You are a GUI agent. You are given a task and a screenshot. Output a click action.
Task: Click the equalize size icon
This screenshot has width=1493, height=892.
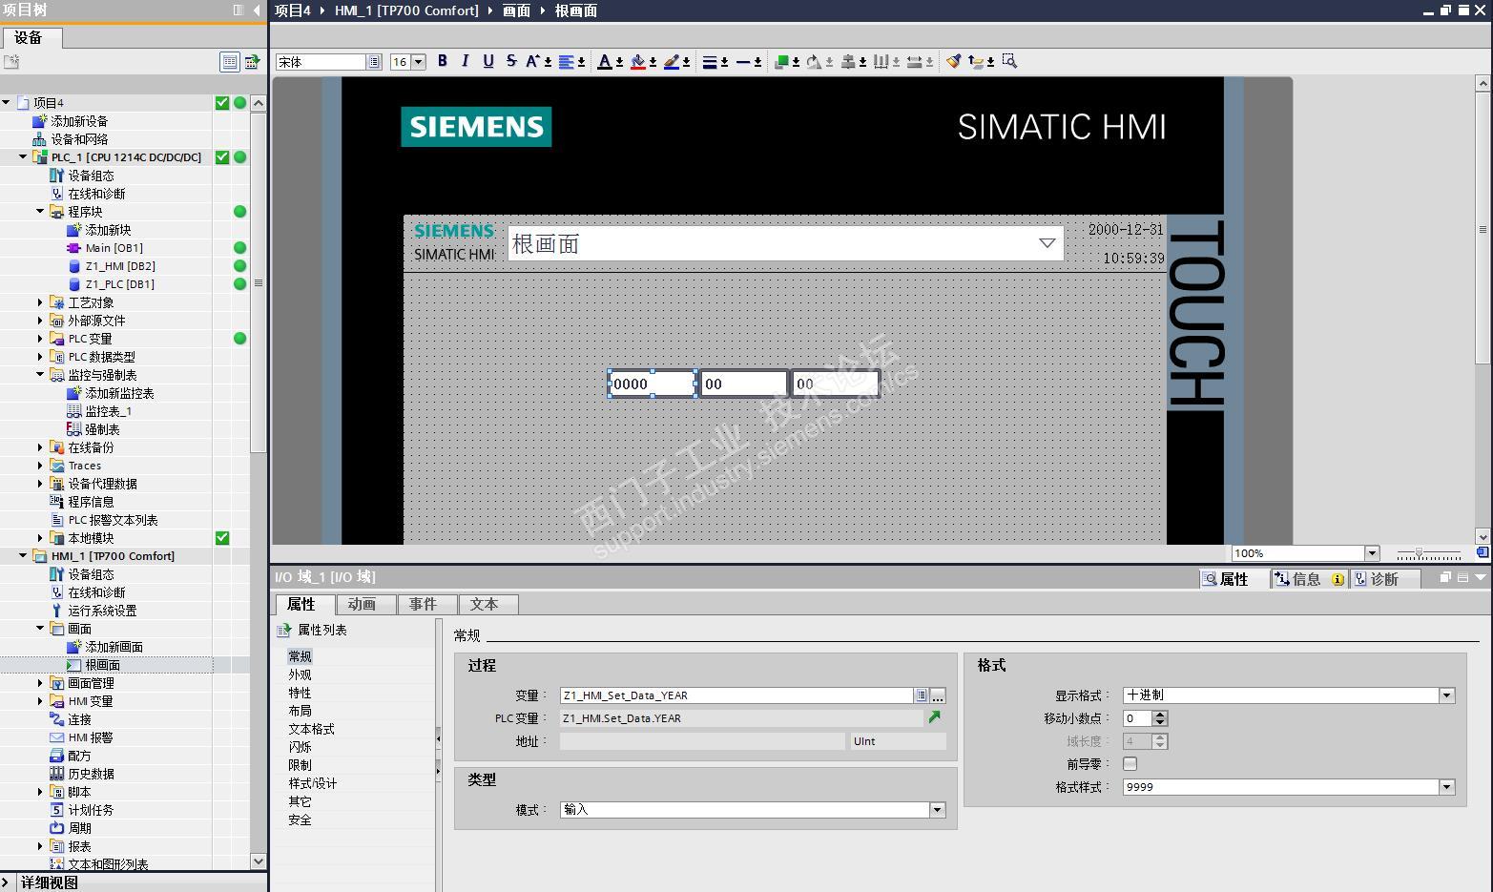[x=914, y=62]
